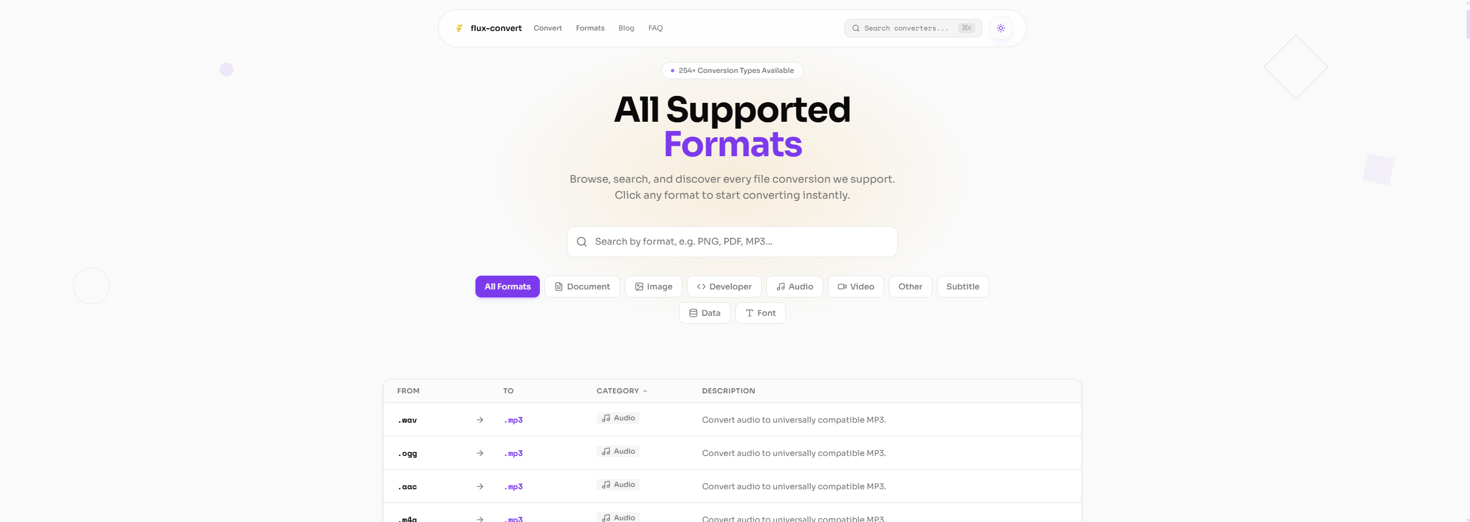Viewport: 1470px width, 522px height.
Task: Filter by Document category
Action: [582, 287]
